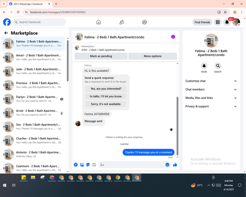Image resolution: width=246 pixels, height=197 pixels.
Task: Click Mark as pending button
Action: (x=101, y=56)
